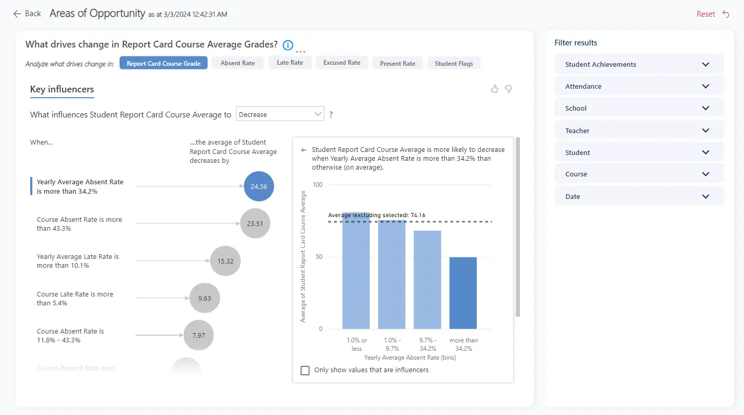This screenshot has height=415, width=744.
Task: Click the question mark help icon after Decrease
Action: coord(331,114)
